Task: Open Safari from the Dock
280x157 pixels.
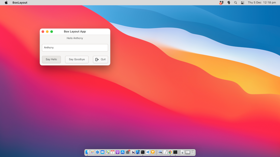Action: (97, 152)
